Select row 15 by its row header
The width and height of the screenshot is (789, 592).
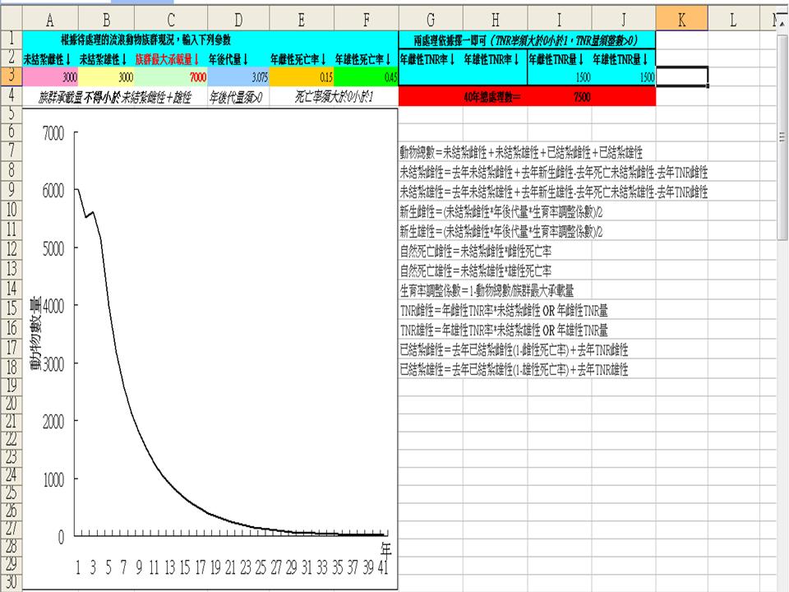tap(12, 309)
